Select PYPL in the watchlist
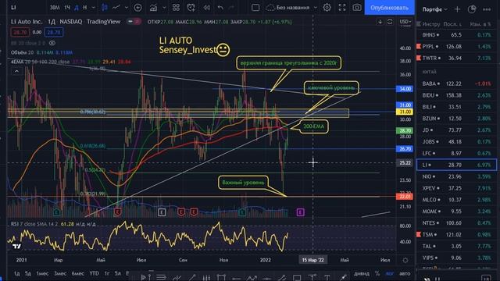This screenshot has height=281, width=500. (456, 47)
